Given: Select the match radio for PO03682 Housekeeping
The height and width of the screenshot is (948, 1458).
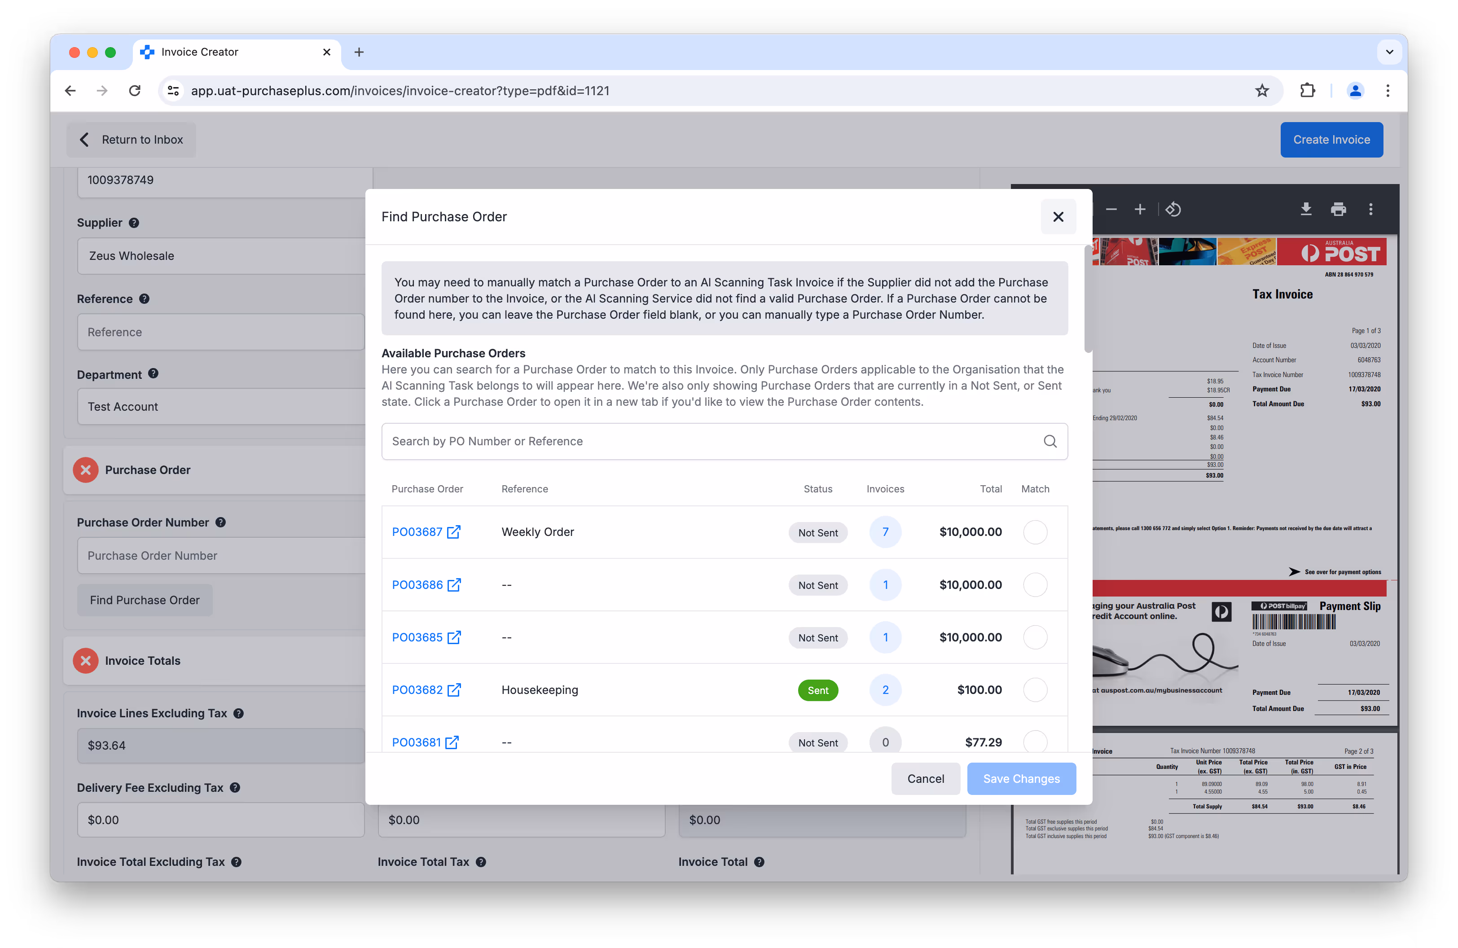Looking at the screenshot, I should pos(1035,689).
